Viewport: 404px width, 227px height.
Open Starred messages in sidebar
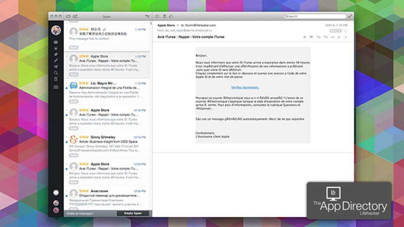pyautogui.click(x=56, y=48)
